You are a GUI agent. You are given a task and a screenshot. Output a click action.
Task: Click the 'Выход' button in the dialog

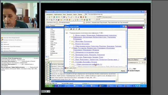(123, 71)
